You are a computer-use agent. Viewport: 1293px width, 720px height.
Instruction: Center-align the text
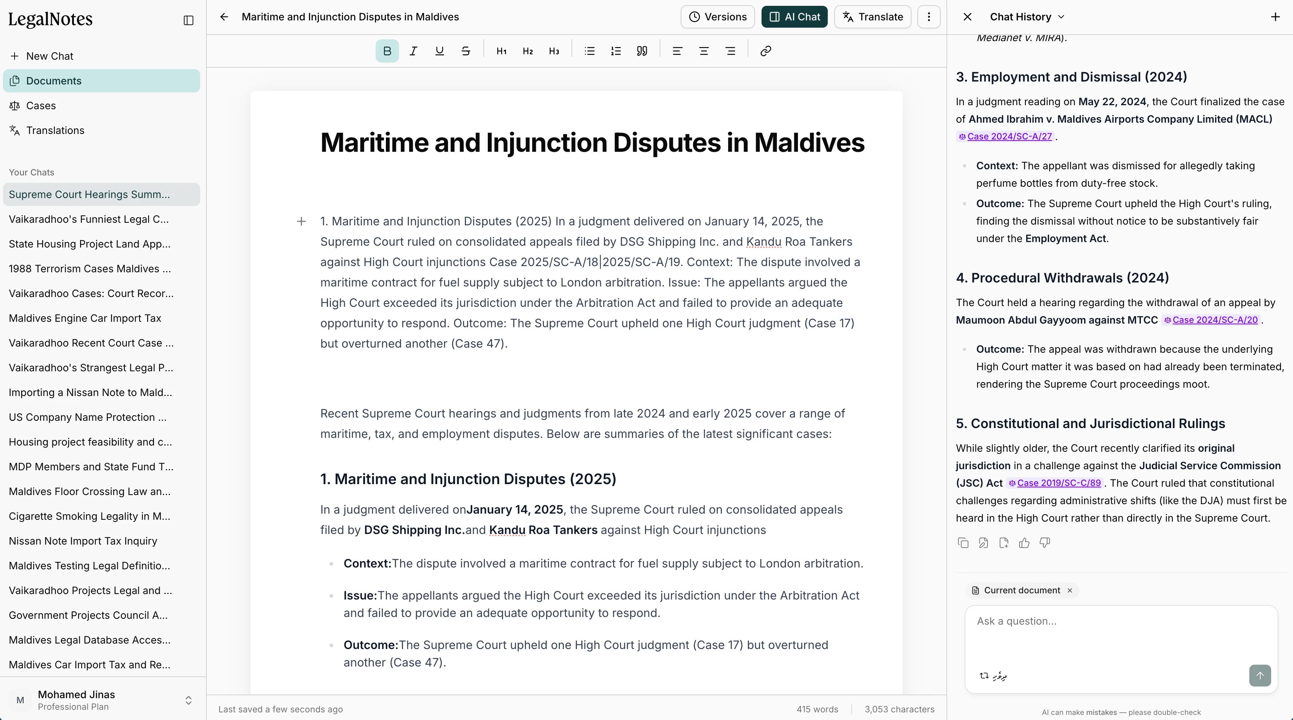704,51
